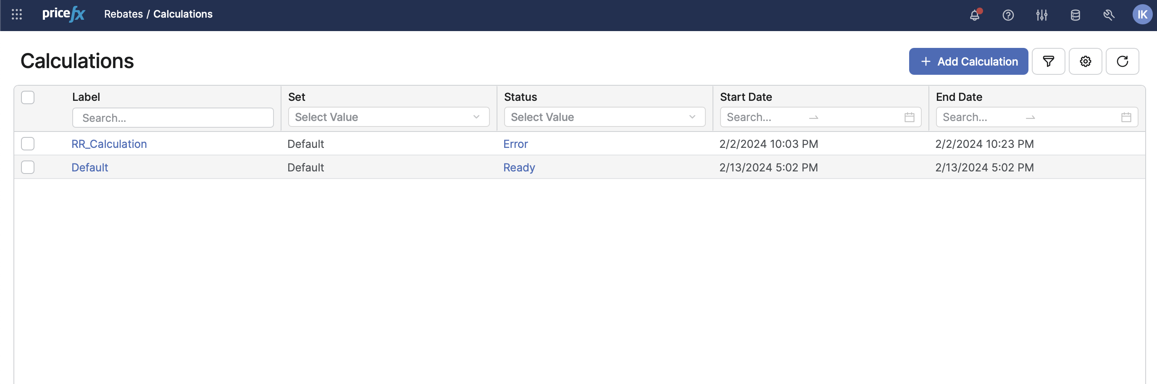
Task: Check the Default row checkbox
Action: (28, 167)
